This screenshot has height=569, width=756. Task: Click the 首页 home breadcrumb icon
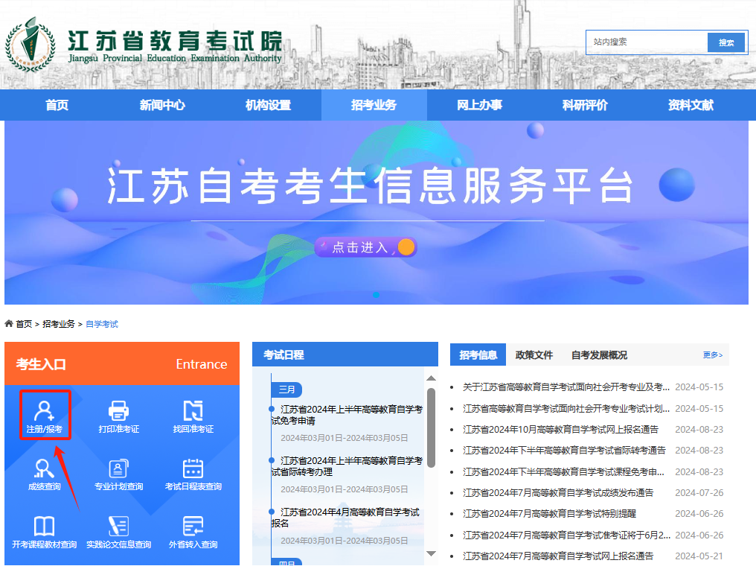[x=9, y=324]
